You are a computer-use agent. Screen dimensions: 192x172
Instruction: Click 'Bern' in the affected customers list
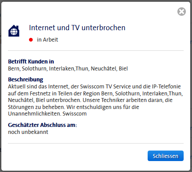(x=14, y=69)
